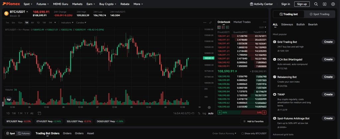Screen dimensions: 340x139
Task: Open the Order Status: Running dropdown
Action: coord(224,133)
